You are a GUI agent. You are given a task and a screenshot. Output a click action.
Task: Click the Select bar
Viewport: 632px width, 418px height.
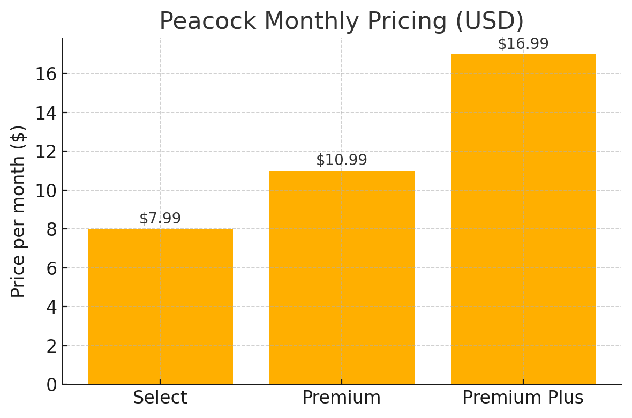[161, 307]
